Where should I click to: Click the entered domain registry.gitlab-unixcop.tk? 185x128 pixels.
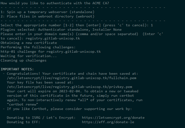click(x=53, y=38)
